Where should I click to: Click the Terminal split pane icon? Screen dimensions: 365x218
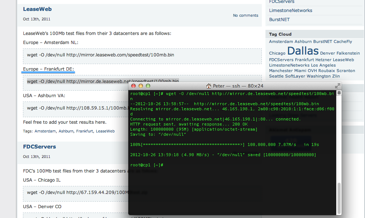339,93
